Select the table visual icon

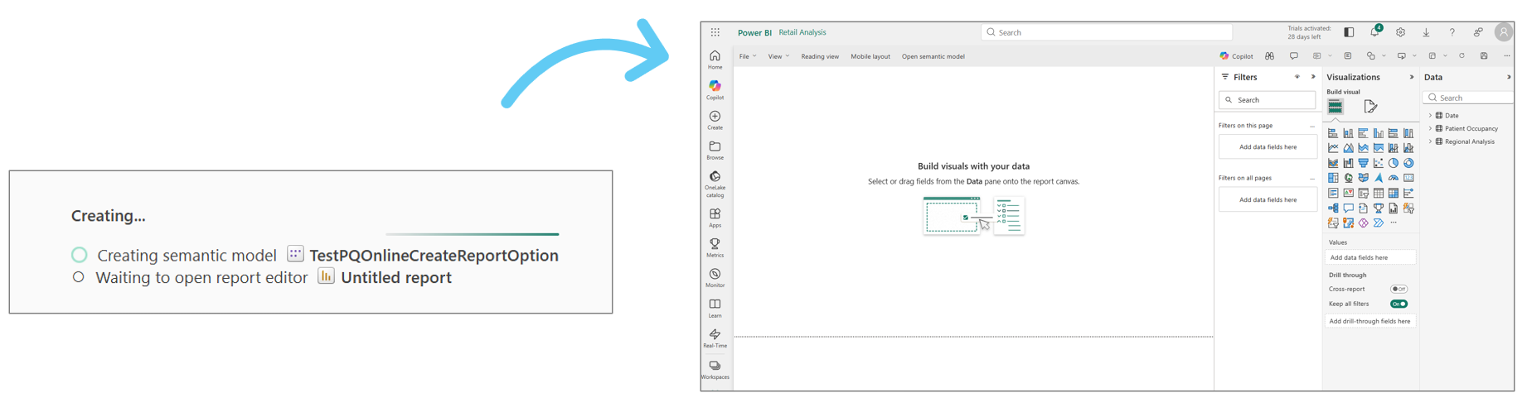point(1379,193)
